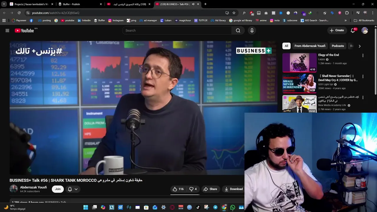Open options for Elegy of the End
The image size is (377, 212).
tap(363, 55)
